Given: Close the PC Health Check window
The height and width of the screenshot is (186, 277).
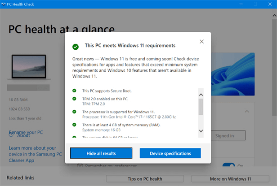Looking at the screenshot, I should pyautogui.click(x=270, y=4).
